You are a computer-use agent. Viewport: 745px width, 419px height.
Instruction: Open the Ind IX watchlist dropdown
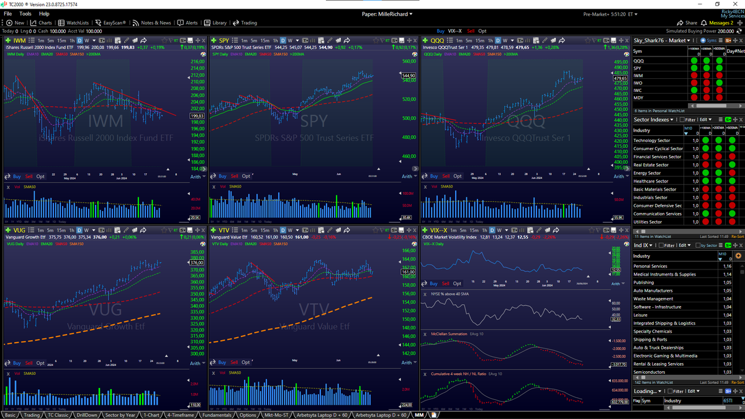point(643,245)
